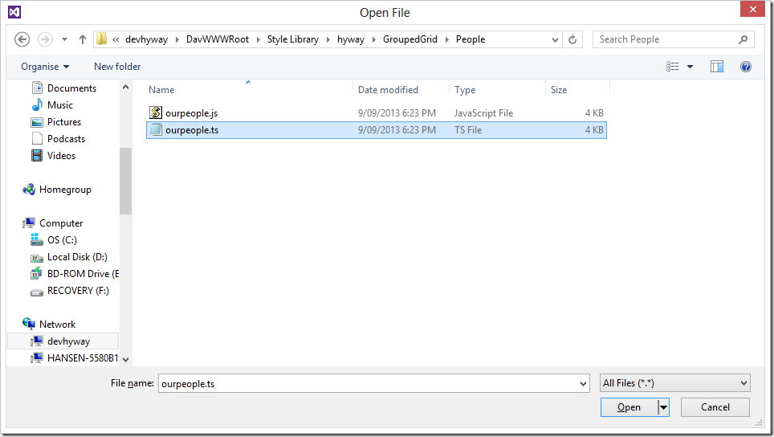Toggle the preview pane icon

[x=717, y=67]
